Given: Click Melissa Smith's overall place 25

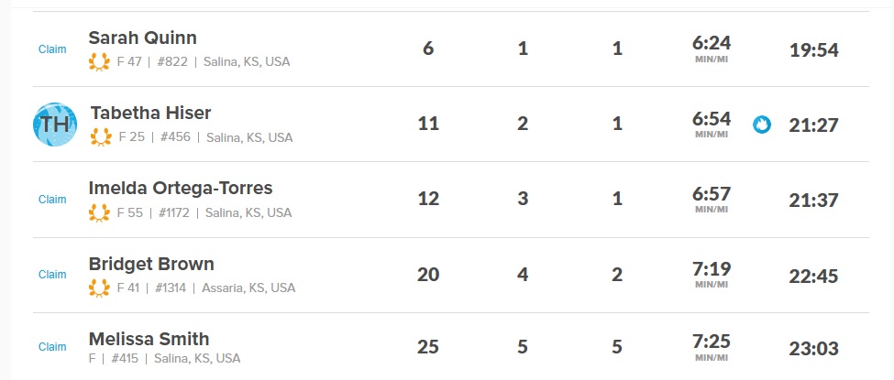Looking at the screenshot, I should tap(428, 347).
